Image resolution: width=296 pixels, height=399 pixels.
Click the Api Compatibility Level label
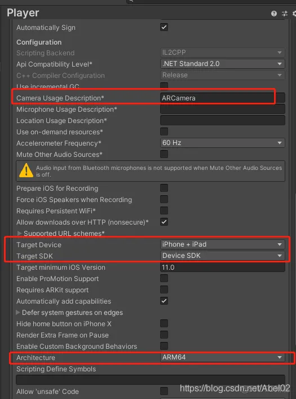(54, 64)
